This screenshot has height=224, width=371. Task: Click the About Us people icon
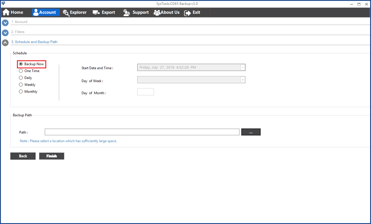pyautogui.click(x=157, y=13)
